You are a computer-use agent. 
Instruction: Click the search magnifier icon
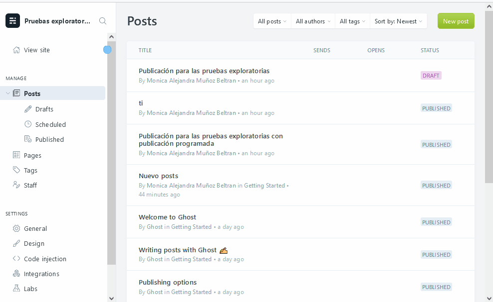[102, 21]
